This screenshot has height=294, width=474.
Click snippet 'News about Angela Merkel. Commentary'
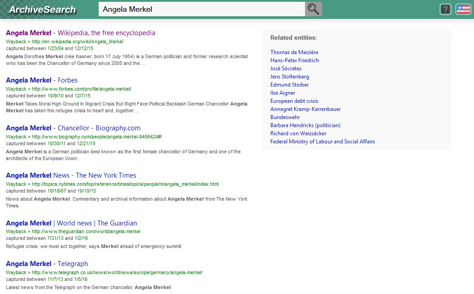[127, 202]
